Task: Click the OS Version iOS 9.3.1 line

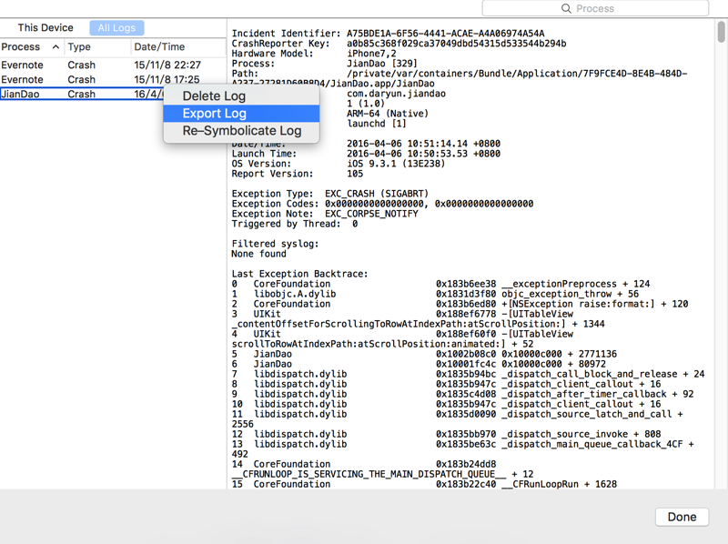Action: coord(338,164)
